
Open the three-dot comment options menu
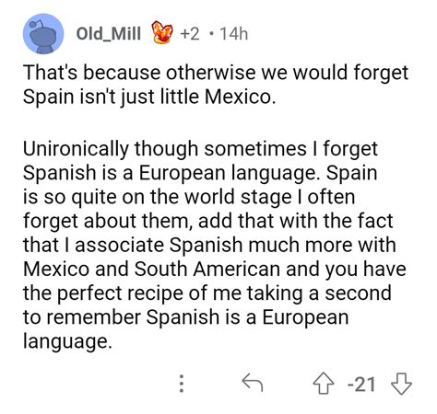(182, 384)
